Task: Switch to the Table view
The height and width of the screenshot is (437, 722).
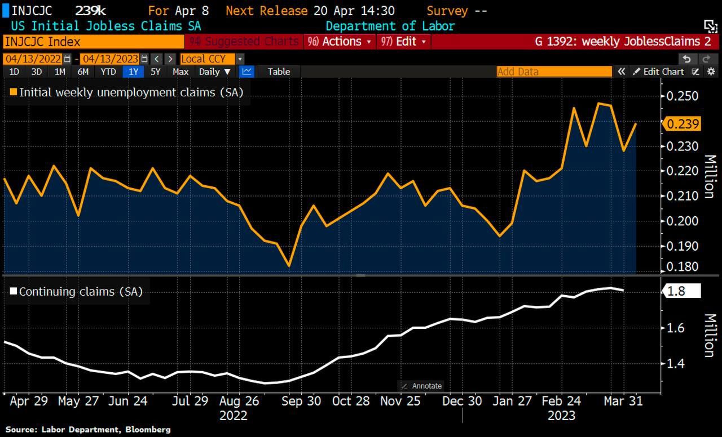Action: click(x=279, y=72)
